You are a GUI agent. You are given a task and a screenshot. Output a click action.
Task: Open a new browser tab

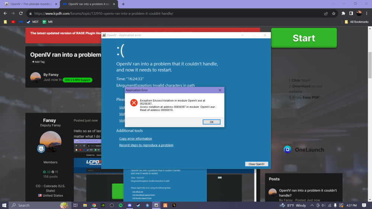[123, 4]
